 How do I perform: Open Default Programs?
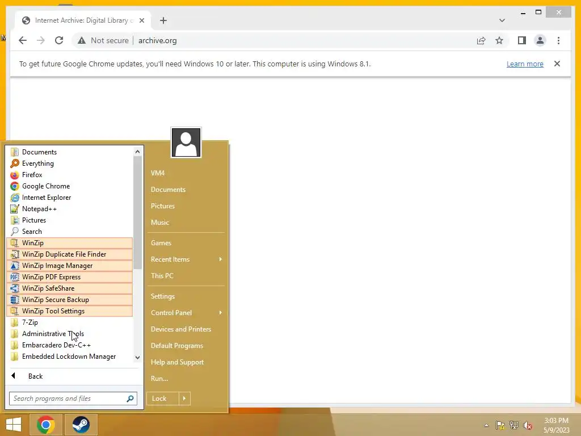186,346
